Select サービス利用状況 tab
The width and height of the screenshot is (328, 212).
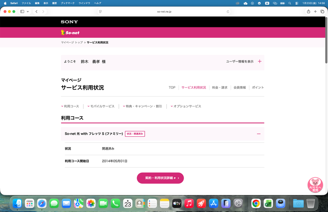click(x=194, y=88)
